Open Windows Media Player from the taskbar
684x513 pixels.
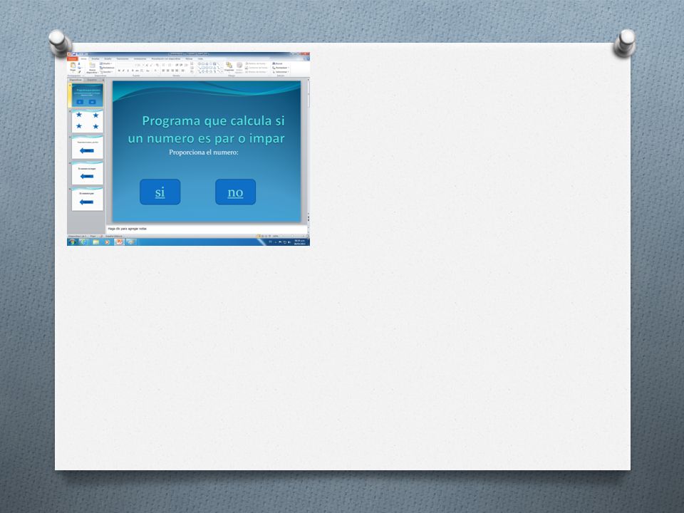107,242
